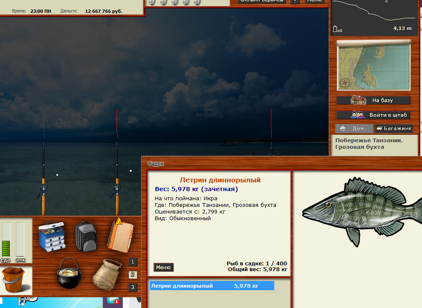Screen dimensions: 422x308
Task: Activate rod preset slot 3
Action: click(x=133, y=288)
